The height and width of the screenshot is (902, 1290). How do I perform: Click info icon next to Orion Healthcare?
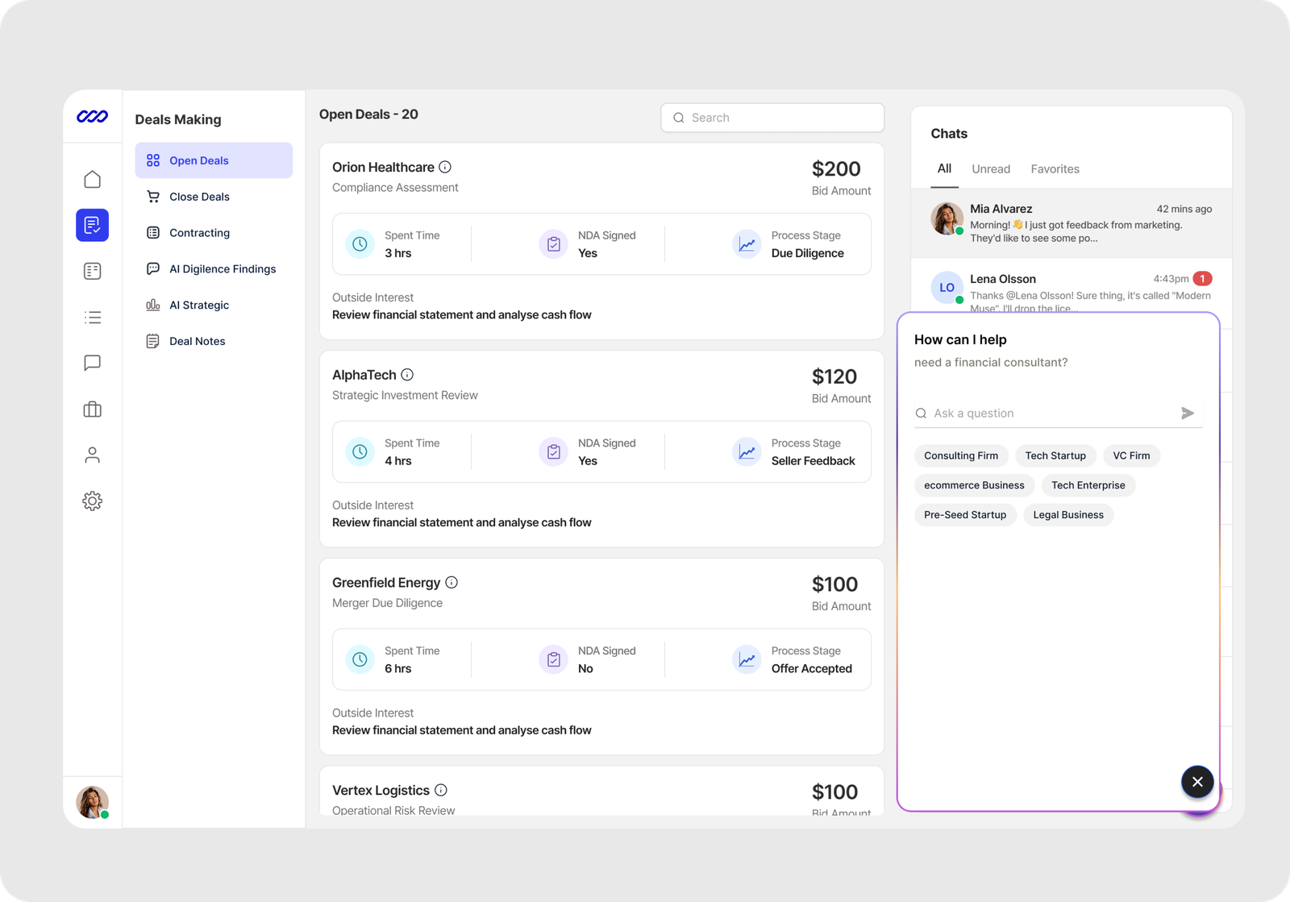[x=445, y=167]
